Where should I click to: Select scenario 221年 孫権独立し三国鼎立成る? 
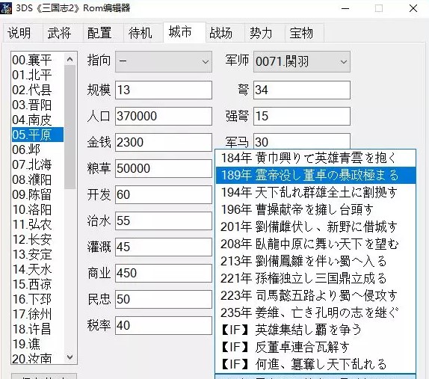point(315,279)
